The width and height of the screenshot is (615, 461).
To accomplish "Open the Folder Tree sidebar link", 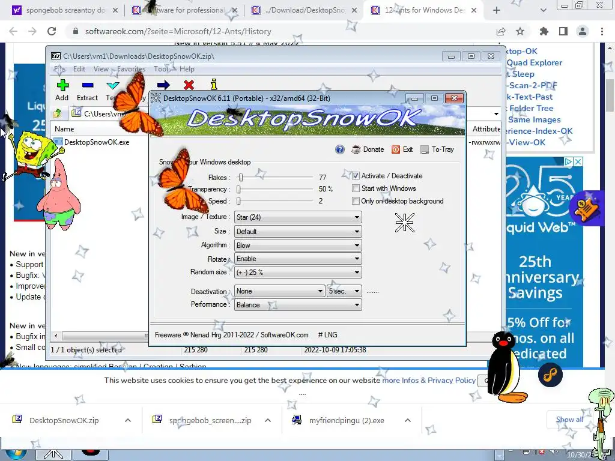I will click(x=531, y=108).
